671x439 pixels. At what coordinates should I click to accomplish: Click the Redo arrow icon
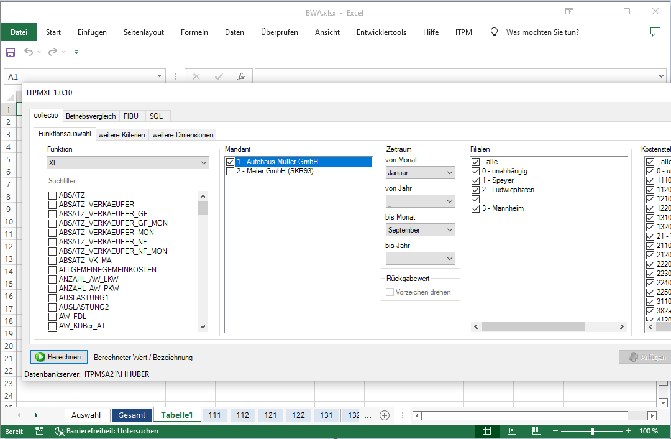(53, 52)
